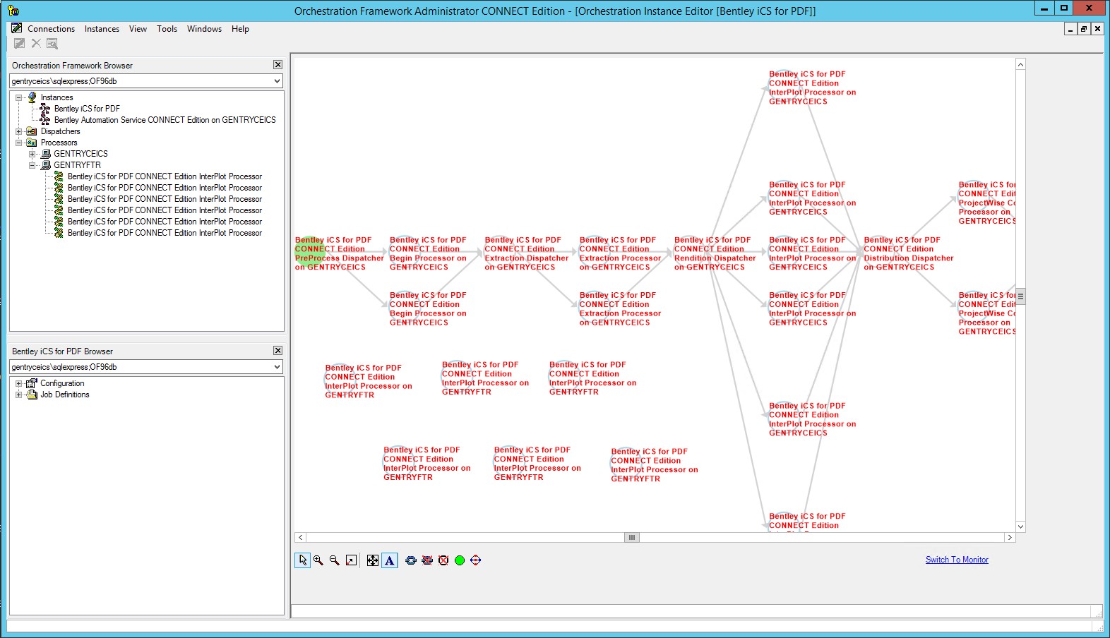The height and width of the screenshot is (638, 1110).
Task: Click the green circle status icon
Action: coord(460,560)
